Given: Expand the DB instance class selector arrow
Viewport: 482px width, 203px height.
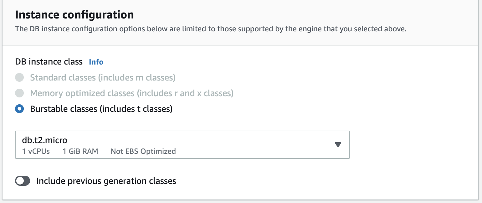Looking at the screenshot, I should [x=338, y=145].
